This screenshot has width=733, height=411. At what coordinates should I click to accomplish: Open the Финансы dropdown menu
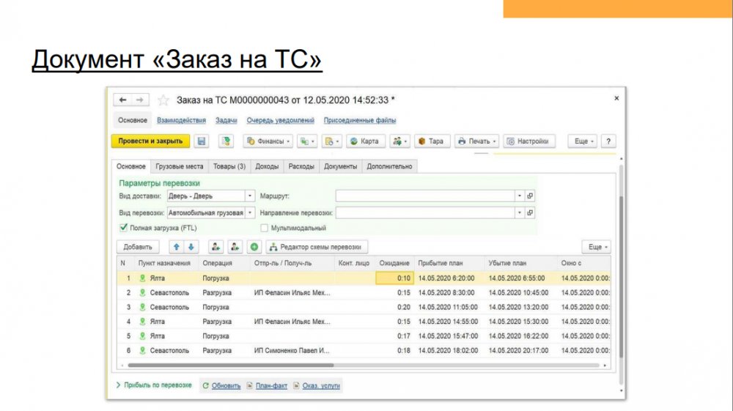pyautogui.click(x=268, y=141)
